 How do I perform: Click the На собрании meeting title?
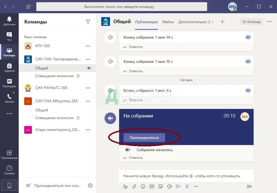(x=138, y=116)
